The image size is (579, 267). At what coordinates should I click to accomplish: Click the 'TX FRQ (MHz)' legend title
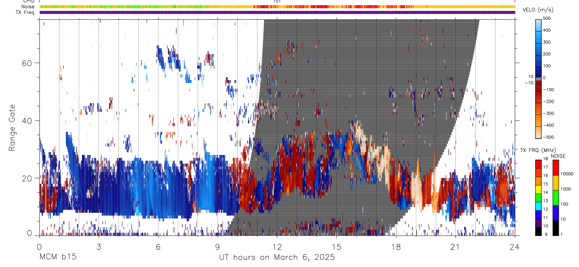click(538, 150)
